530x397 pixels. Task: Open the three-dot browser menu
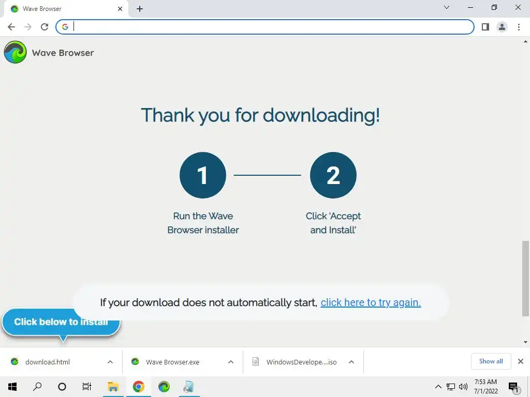point(519,27)
